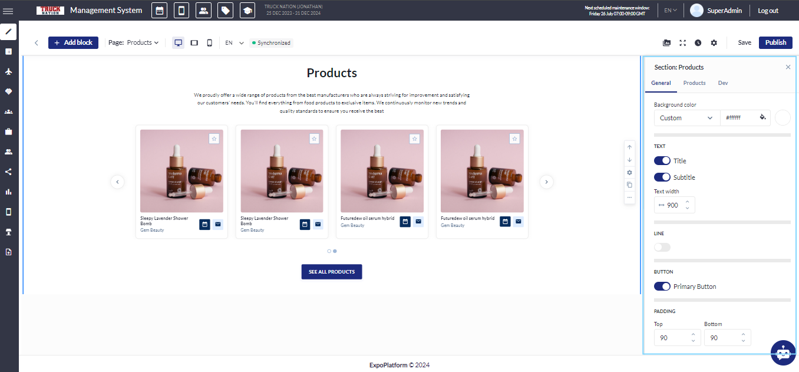Switch to desktop preview mode
This screenshot has width=799, height=372.
click(179, 42)
